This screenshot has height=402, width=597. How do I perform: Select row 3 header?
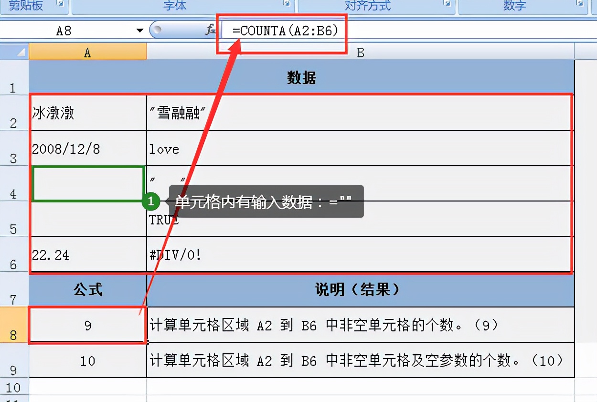click(14, 148)
